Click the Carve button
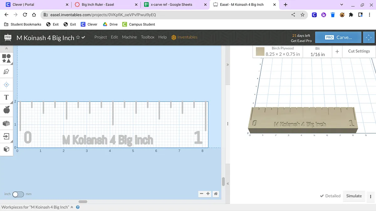The width and height of the screenshot is (376, 211). (338, 38)
